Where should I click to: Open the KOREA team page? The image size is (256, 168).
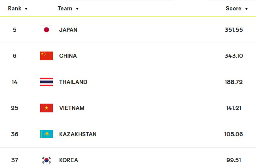(x=68, y=160)
